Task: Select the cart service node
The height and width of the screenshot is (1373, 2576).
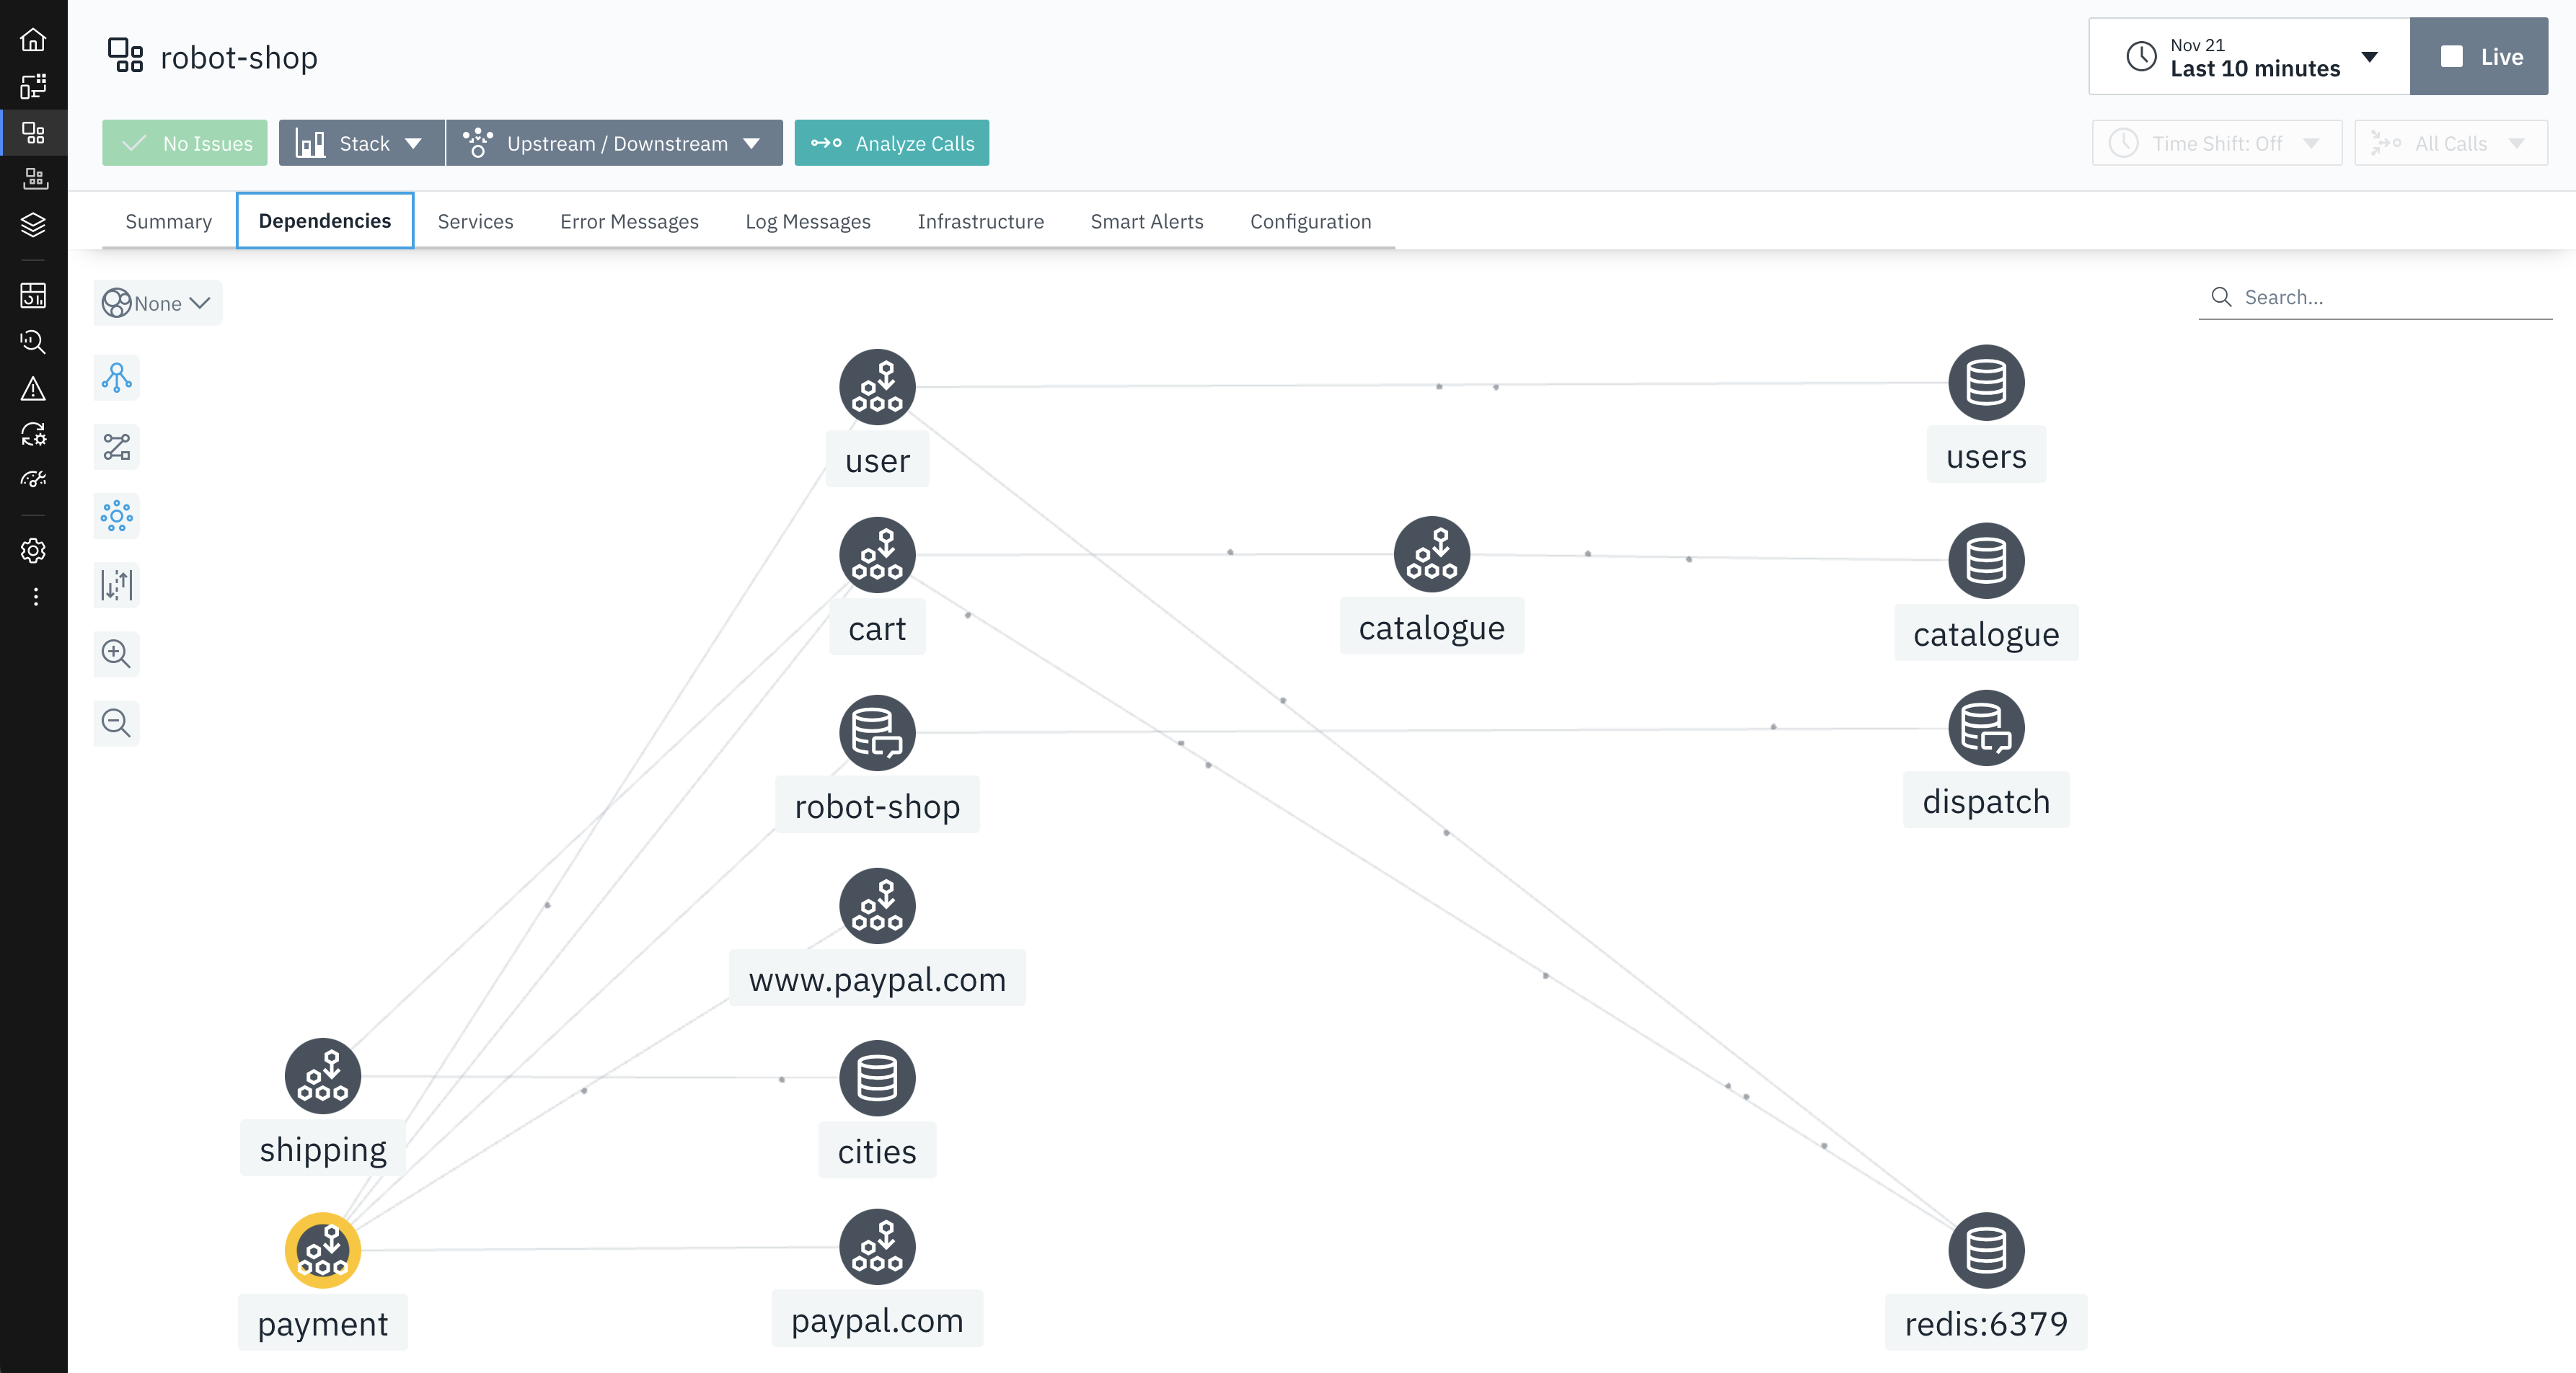Action: coord(877,554)
